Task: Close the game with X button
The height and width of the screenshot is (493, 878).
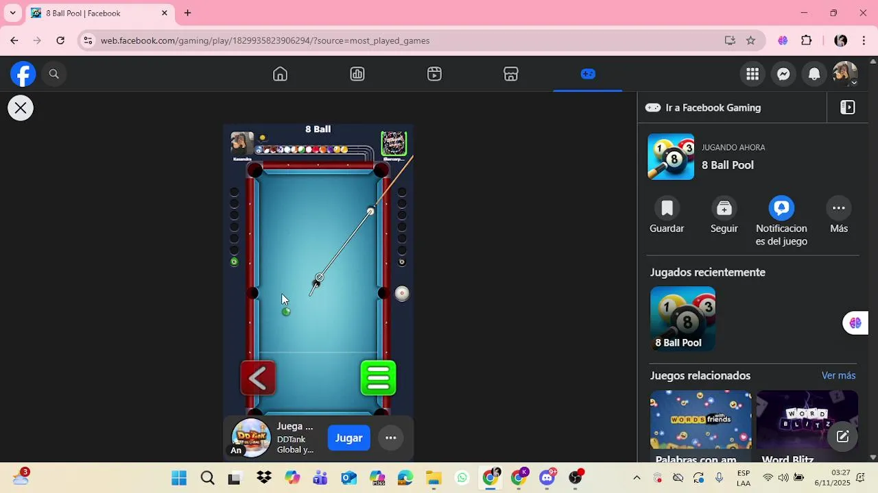Action: coord(21,108)
